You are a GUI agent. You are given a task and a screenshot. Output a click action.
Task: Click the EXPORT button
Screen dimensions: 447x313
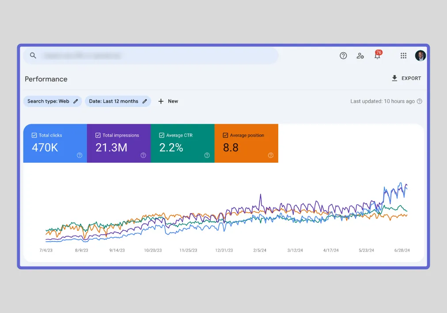(406, 78)
